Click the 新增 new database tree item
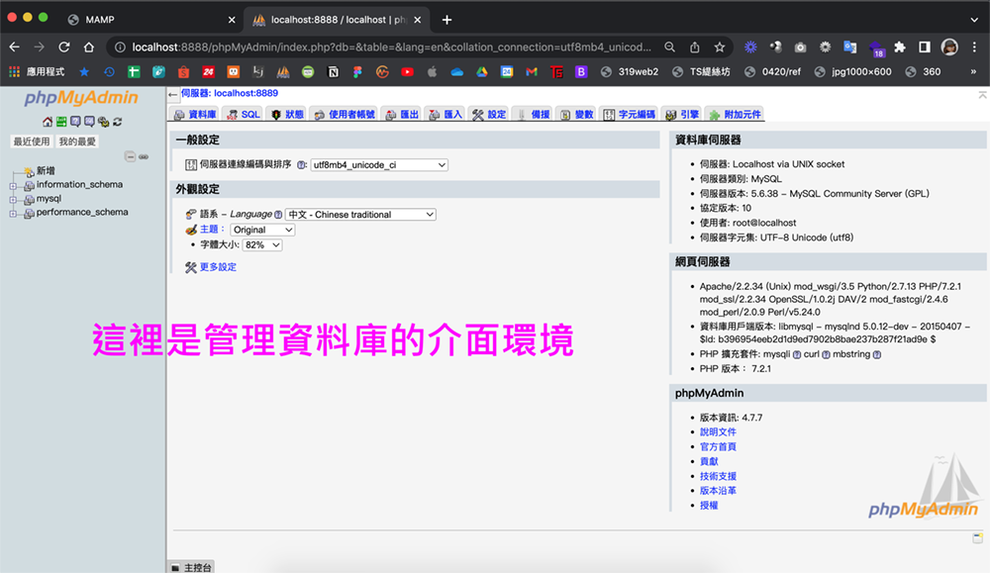 pyautogui.click(x=46, y=171)
